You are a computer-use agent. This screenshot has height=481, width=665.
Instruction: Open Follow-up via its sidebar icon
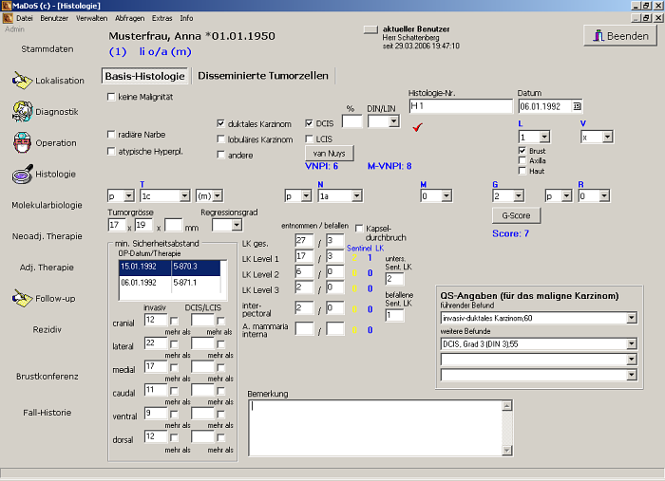tap(22, 299)
